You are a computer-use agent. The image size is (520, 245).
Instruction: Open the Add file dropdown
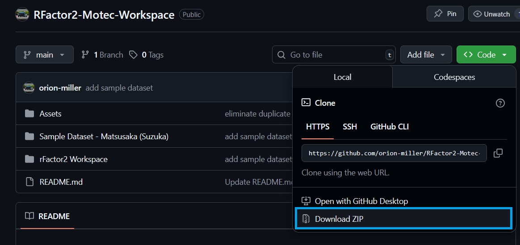426,54
